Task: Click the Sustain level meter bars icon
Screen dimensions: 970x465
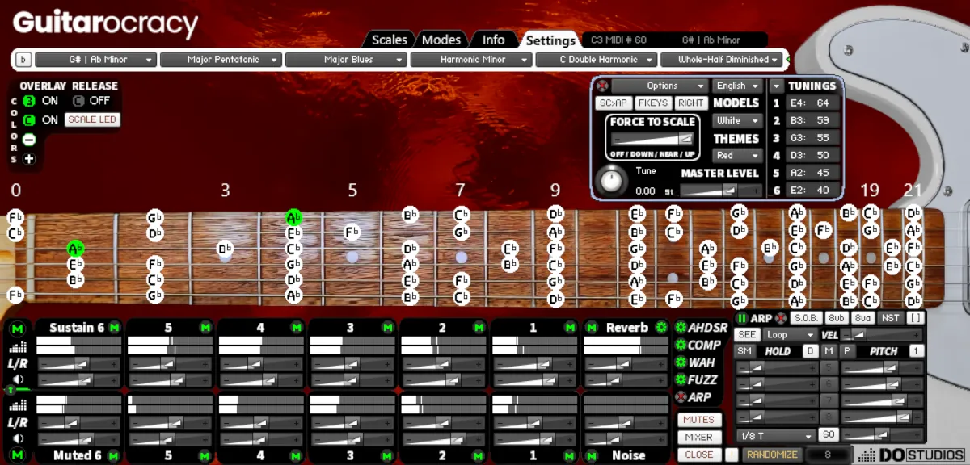Action: (x=17, y=347)
